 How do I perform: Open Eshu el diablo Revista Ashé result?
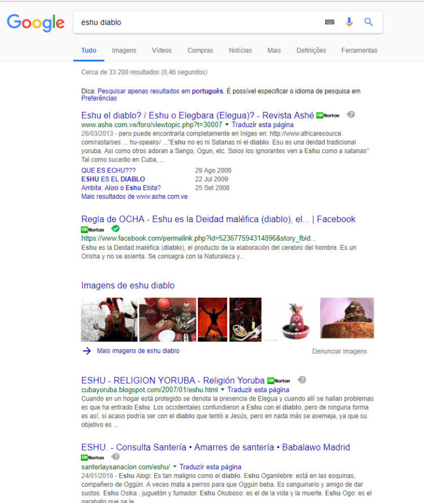(197, 115)
